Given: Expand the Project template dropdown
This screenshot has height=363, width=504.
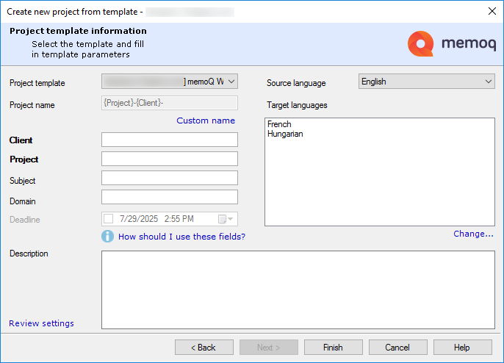Looking at the screenshot, I should [231, 82].
